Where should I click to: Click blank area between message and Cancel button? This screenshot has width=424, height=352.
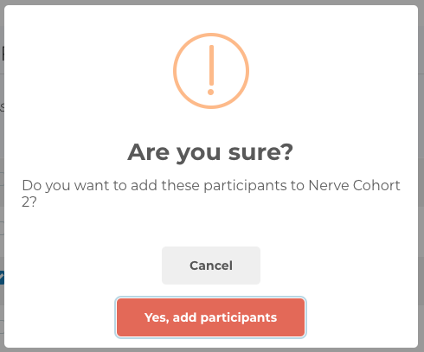point(211,227)
